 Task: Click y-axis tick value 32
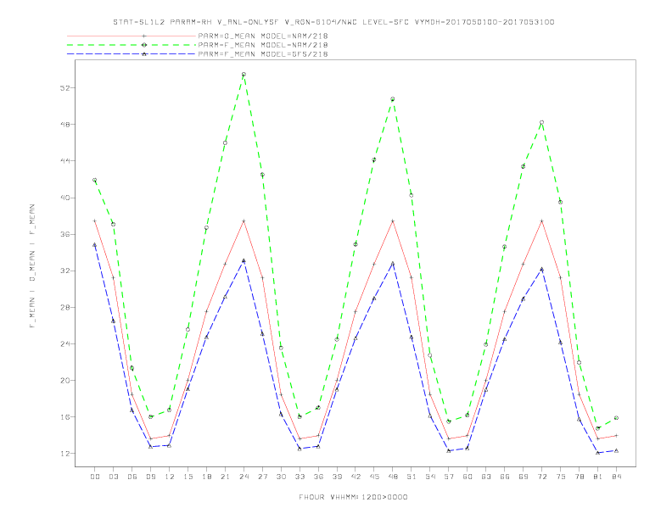click(65, 271)
